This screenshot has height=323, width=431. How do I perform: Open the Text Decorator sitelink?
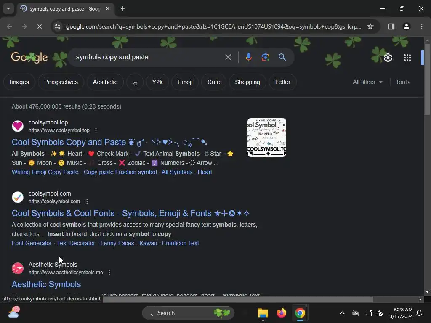click(x=76, y=243)
